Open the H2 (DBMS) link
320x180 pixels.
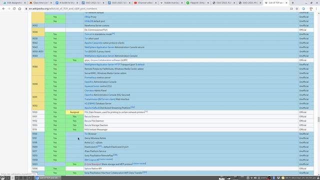90,103
